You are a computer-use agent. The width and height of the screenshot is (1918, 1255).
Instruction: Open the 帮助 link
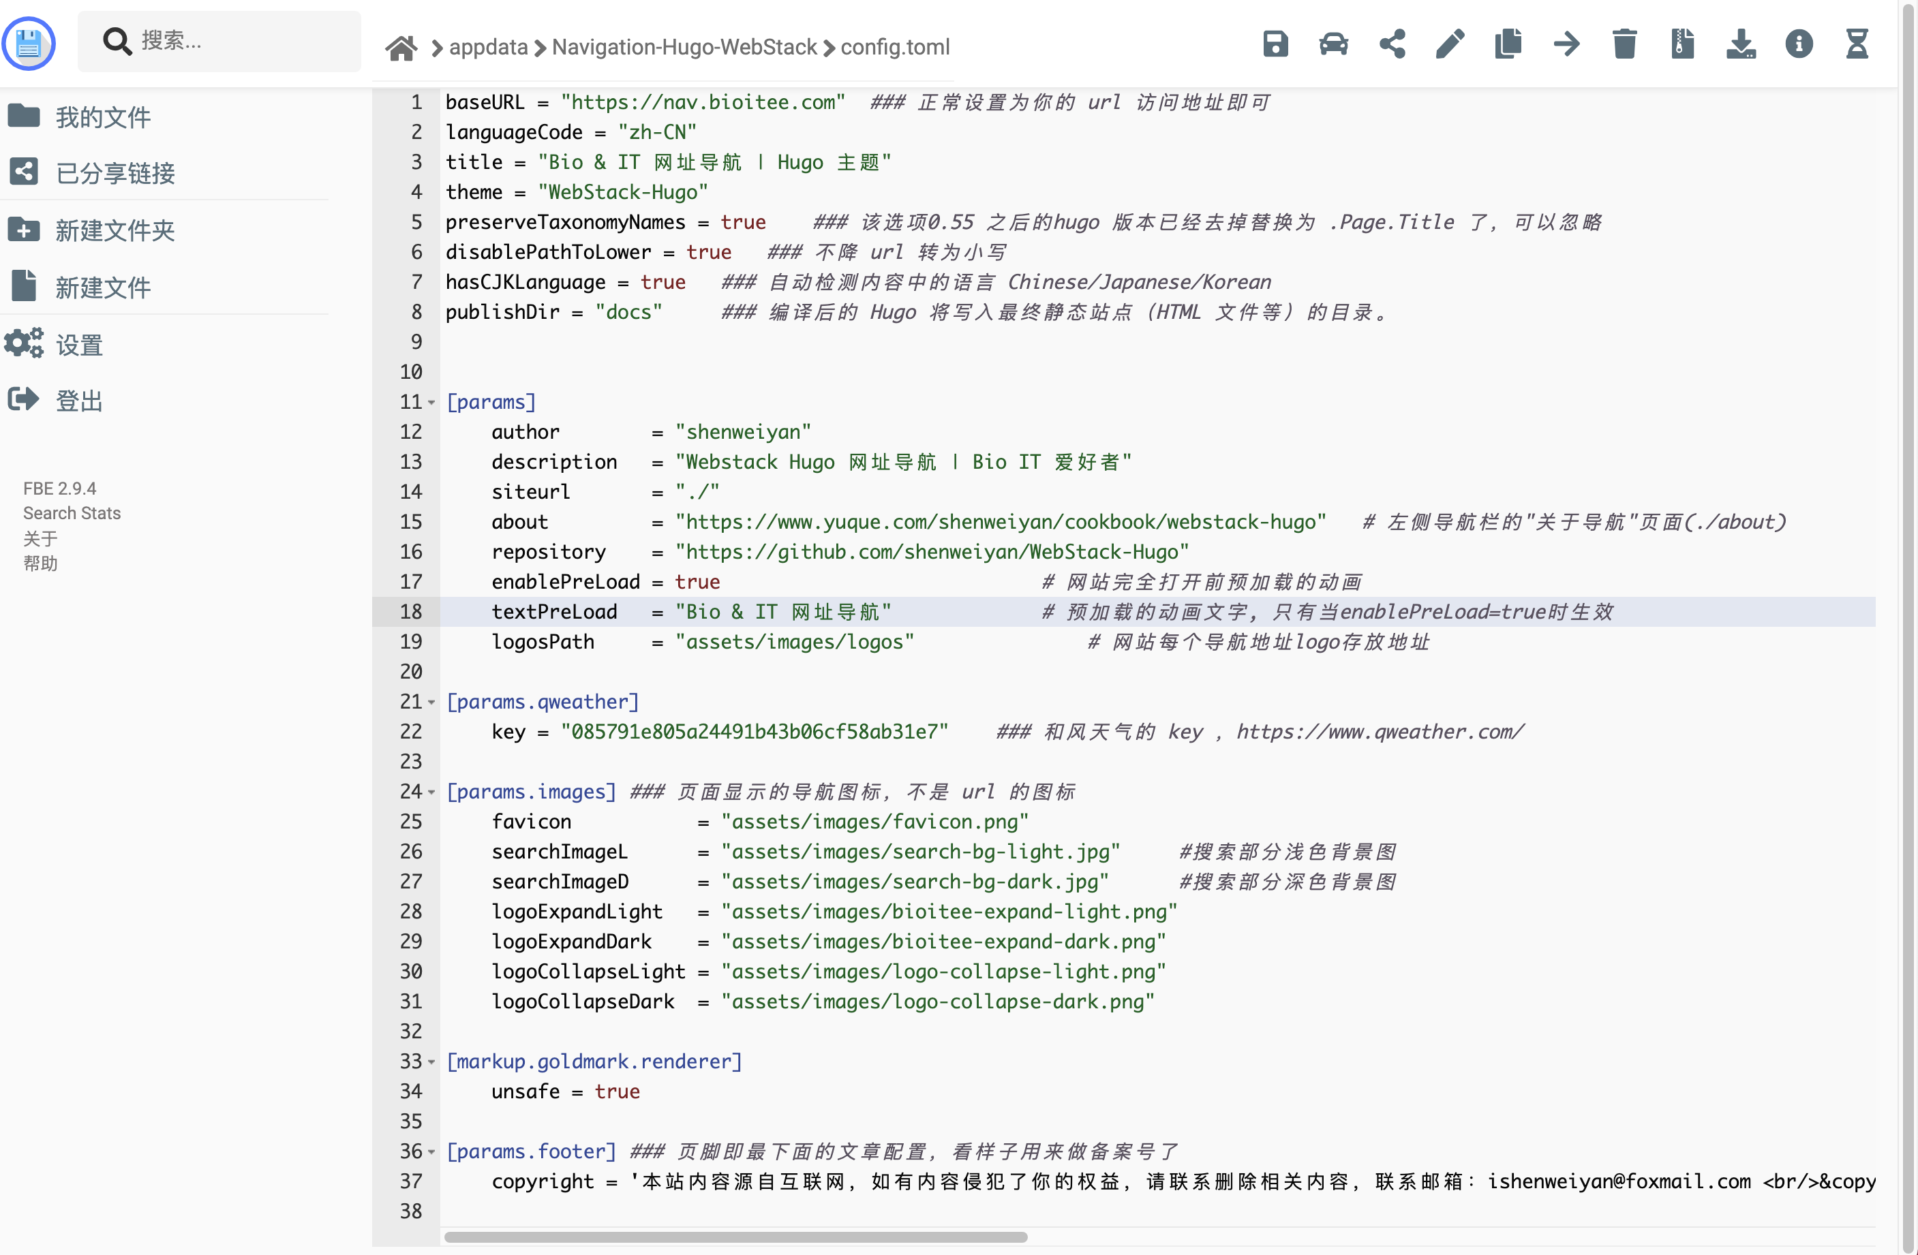[x=40, y=563]
